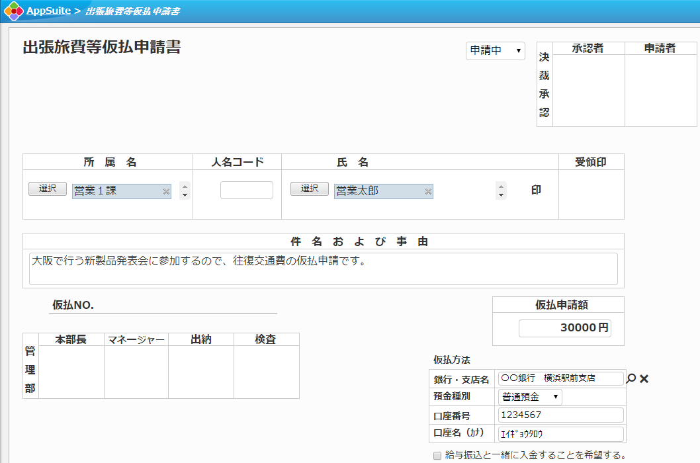Click the 口座名（カナ） input field
This screenshot has width=700, height=463.
pos(560,434)
